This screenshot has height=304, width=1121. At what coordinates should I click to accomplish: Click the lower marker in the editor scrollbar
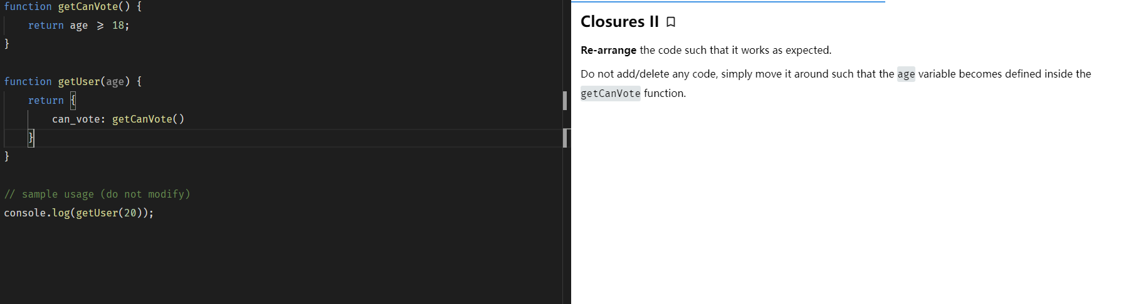[565, 138]
